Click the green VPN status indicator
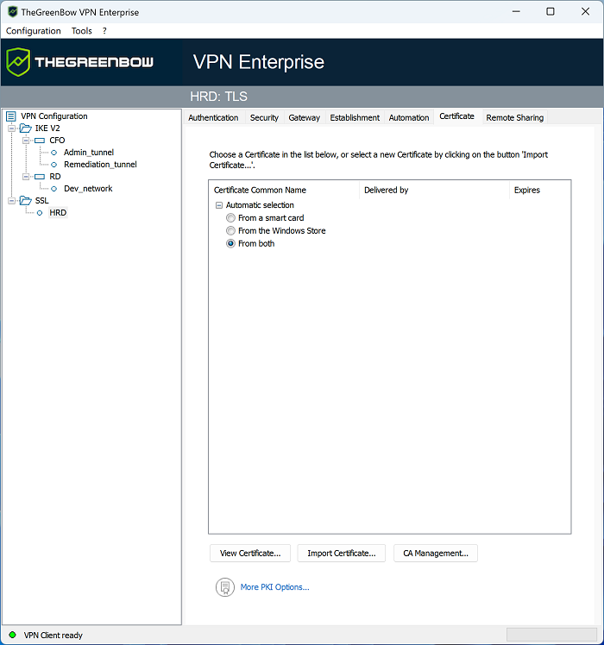Screen dimensions: 604x645 tap(12, 635)
